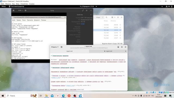
Task: Click the search icon in file manager
Action: coord(106,17)
